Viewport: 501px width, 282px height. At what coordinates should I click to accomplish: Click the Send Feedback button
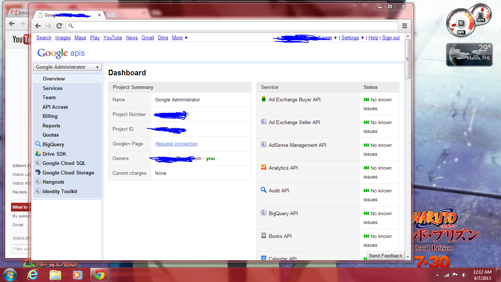point(385,256)
